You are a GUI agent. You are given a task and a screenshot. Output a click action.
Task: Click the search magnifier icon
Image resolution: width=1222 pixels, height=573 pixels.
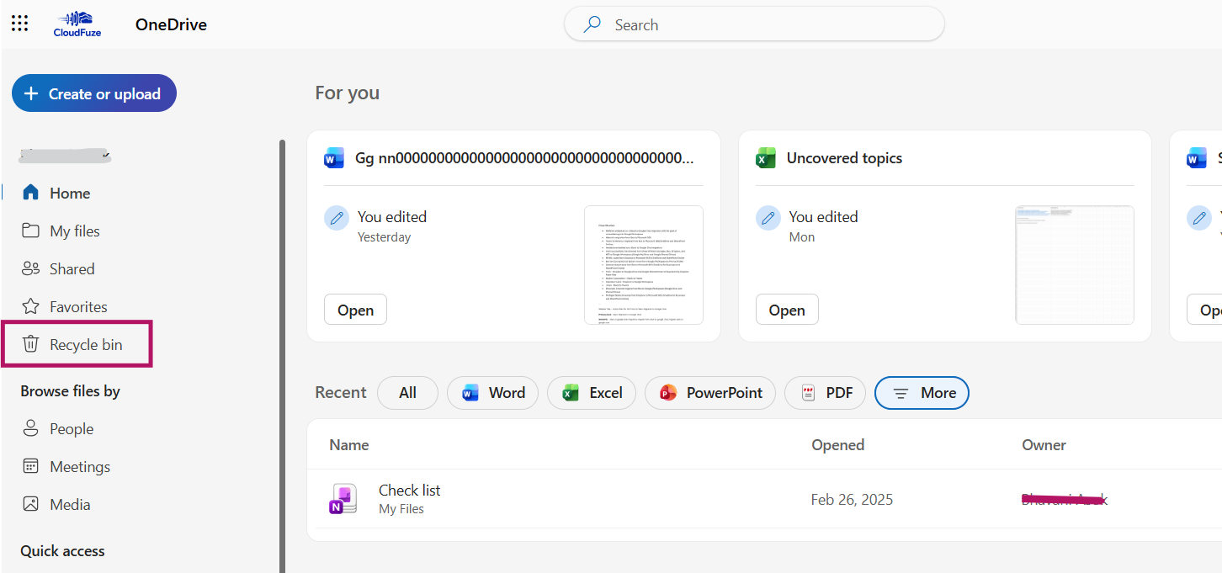[592, 24]
